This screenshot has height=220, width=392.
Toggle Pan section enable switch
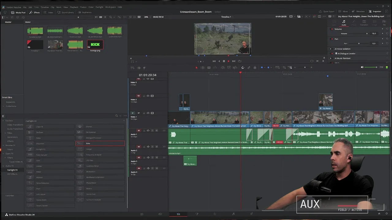[332, 39]
